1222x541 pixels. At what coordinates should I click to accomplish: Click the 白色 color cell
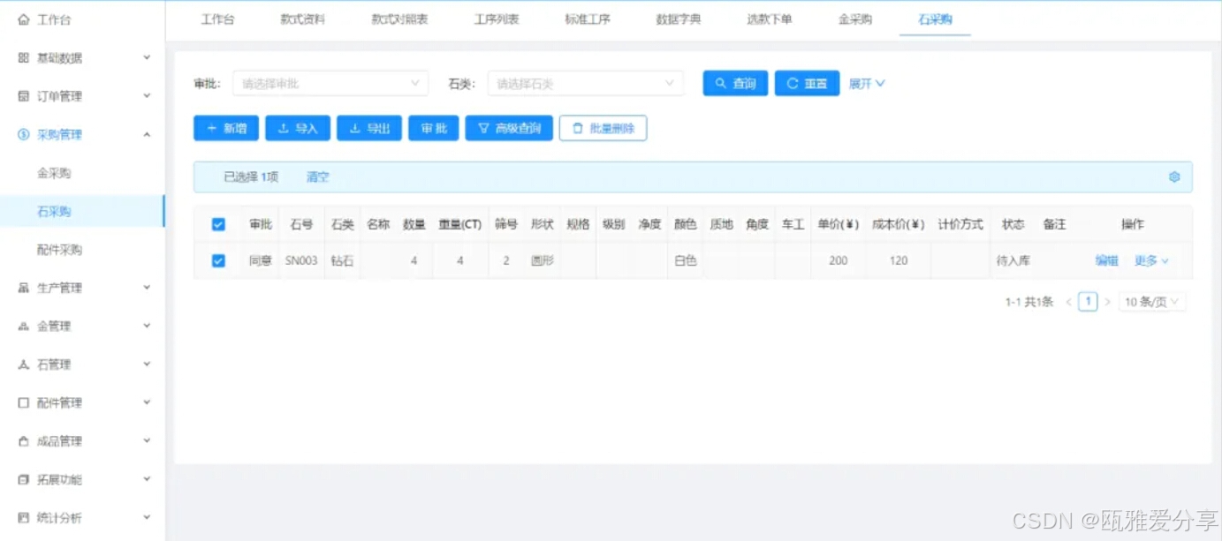tap(685, 260)
